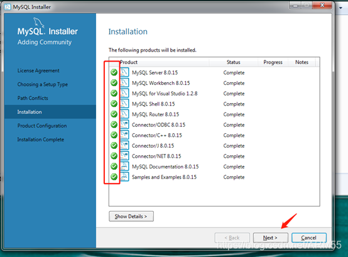348x257 pixels.
Task: Click the Cancel button
Action: coord(309,238)
